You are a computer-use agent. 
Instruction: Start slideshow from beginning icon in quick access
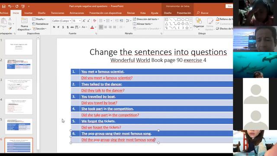23,6
